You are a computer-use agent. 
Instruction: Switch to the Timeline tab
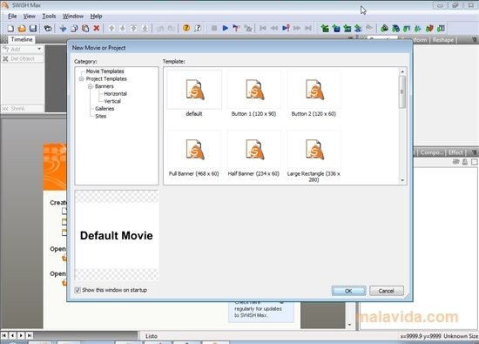tap(22, 39)
